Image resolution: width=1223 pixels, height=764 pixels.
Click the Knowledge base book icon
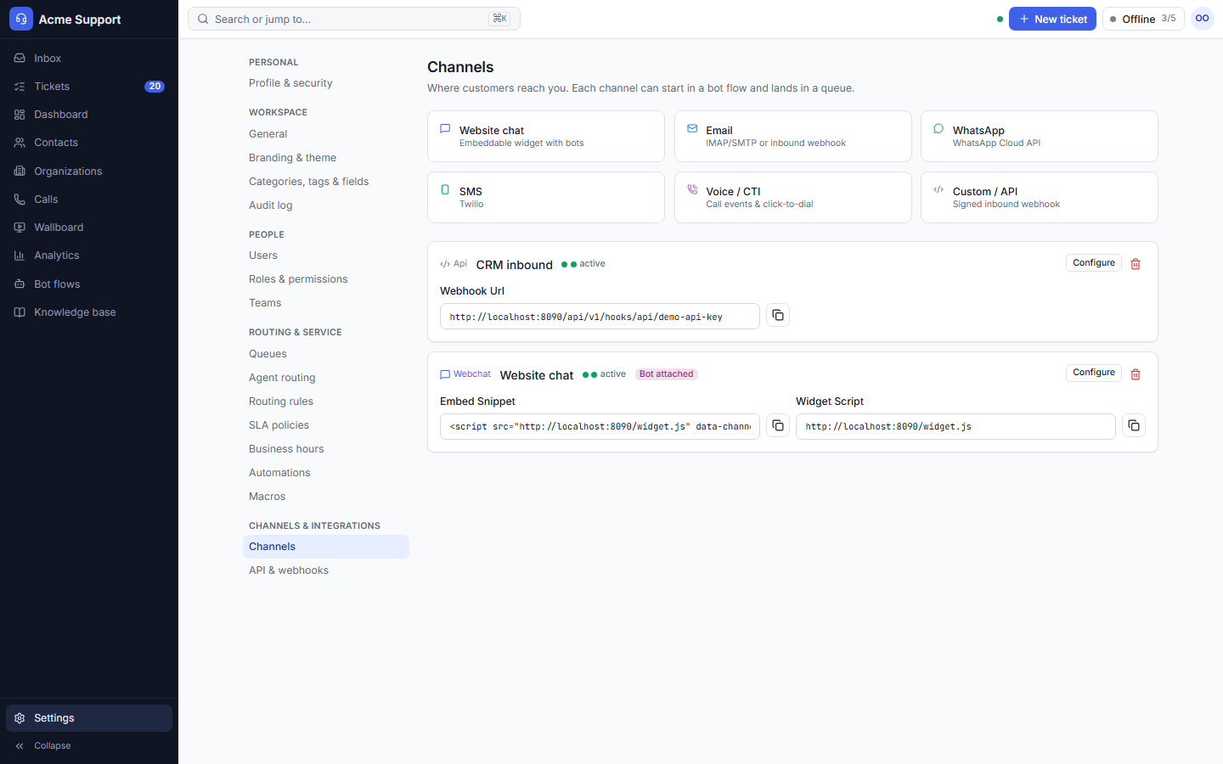coord(20,312)
